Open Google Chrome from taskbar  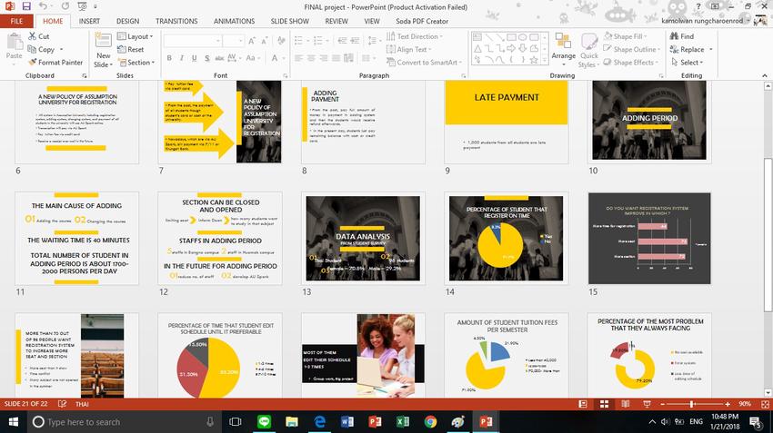tap(430, 422)
